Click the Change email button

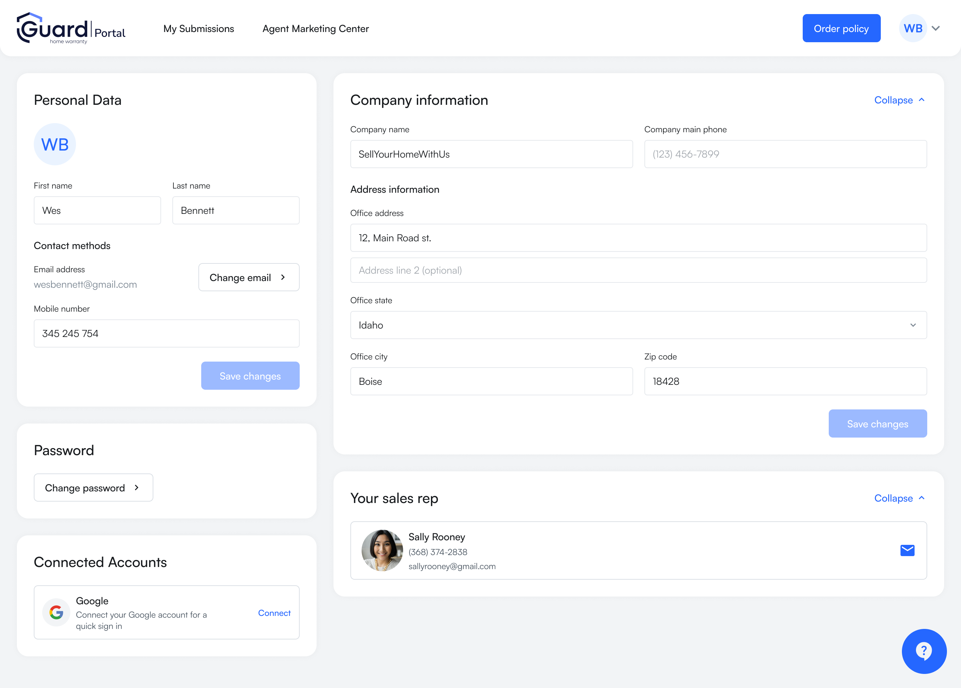point(249,278)
